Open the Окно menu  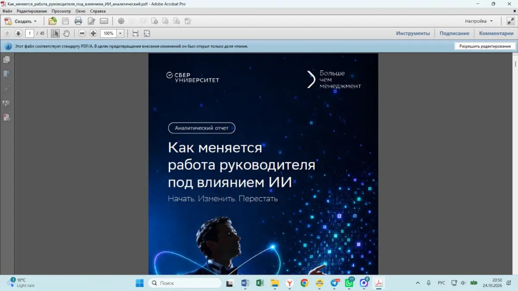coord(80,11)
